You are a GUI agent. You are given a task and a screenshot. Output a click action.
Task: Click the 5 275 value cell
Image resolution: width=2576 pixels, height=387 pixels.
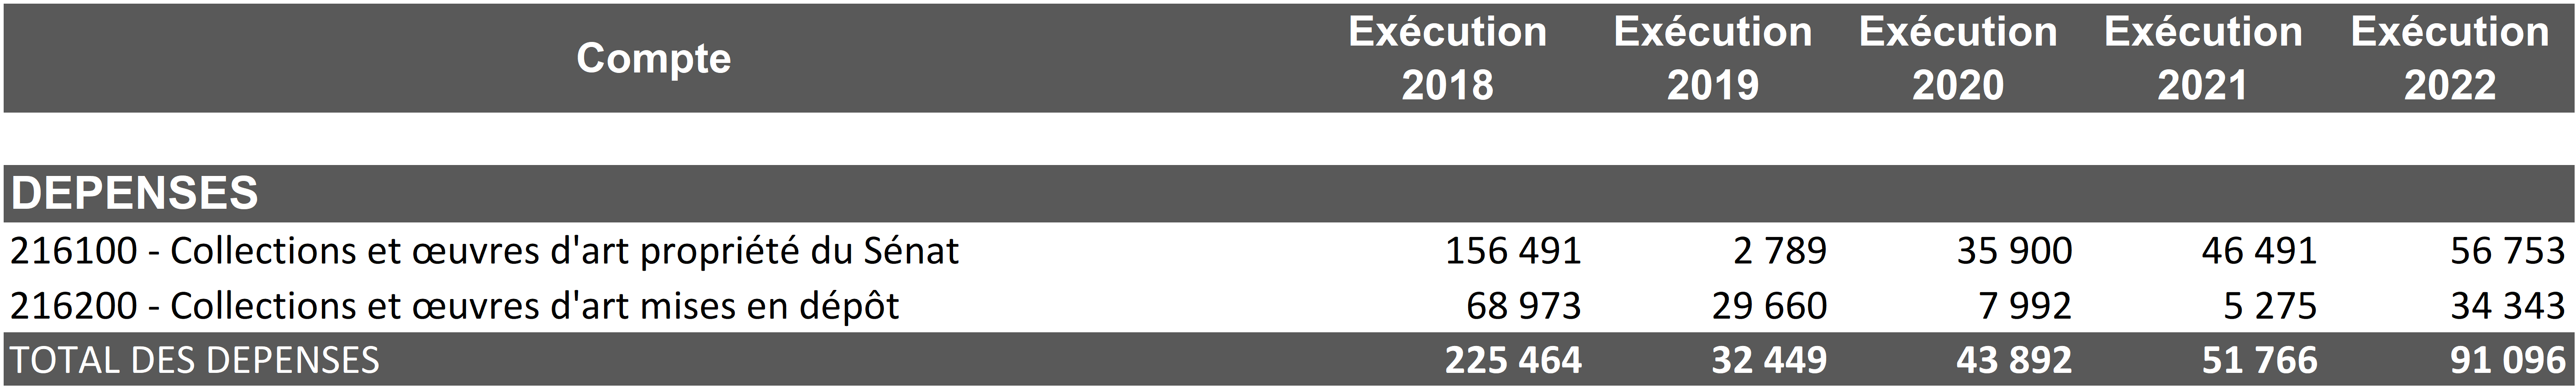click(x=2269, y=306)
